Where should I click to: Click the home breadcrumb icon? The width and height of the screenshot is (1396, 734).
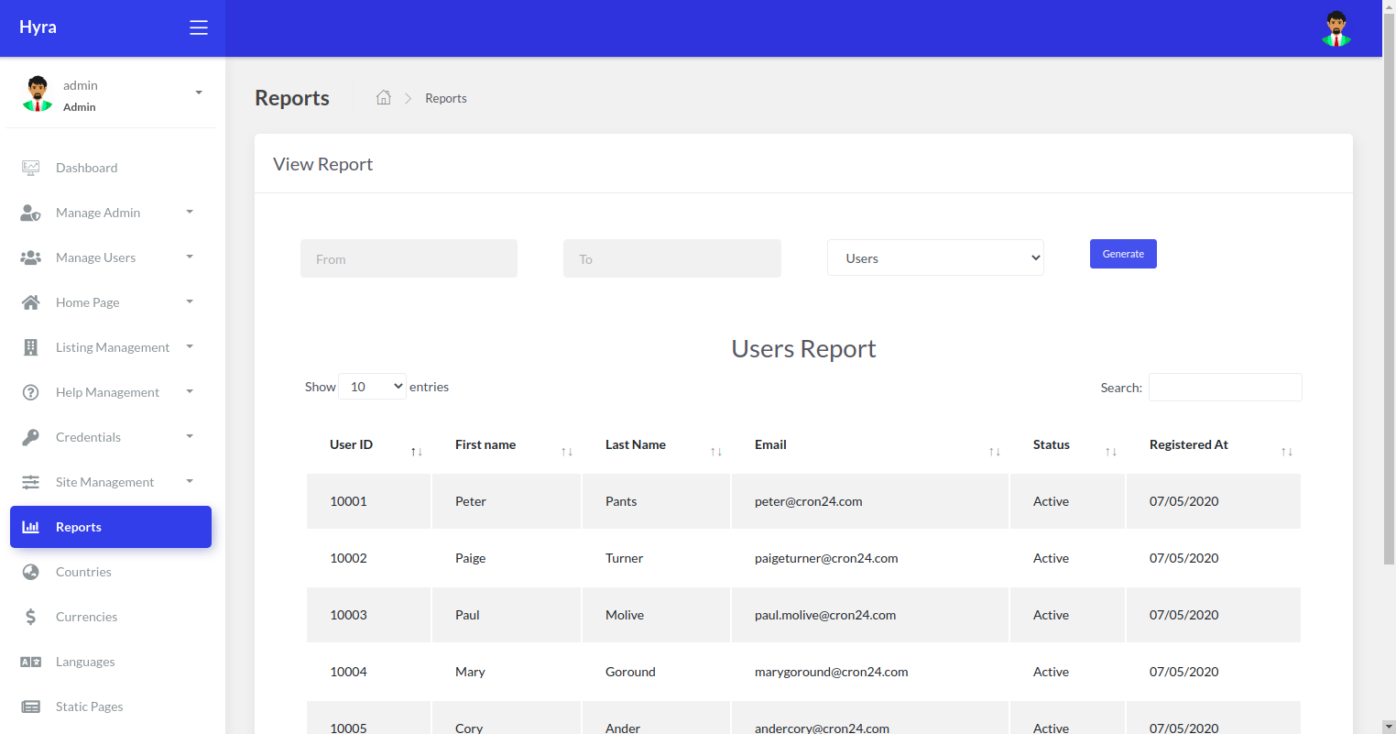point(384,97)
